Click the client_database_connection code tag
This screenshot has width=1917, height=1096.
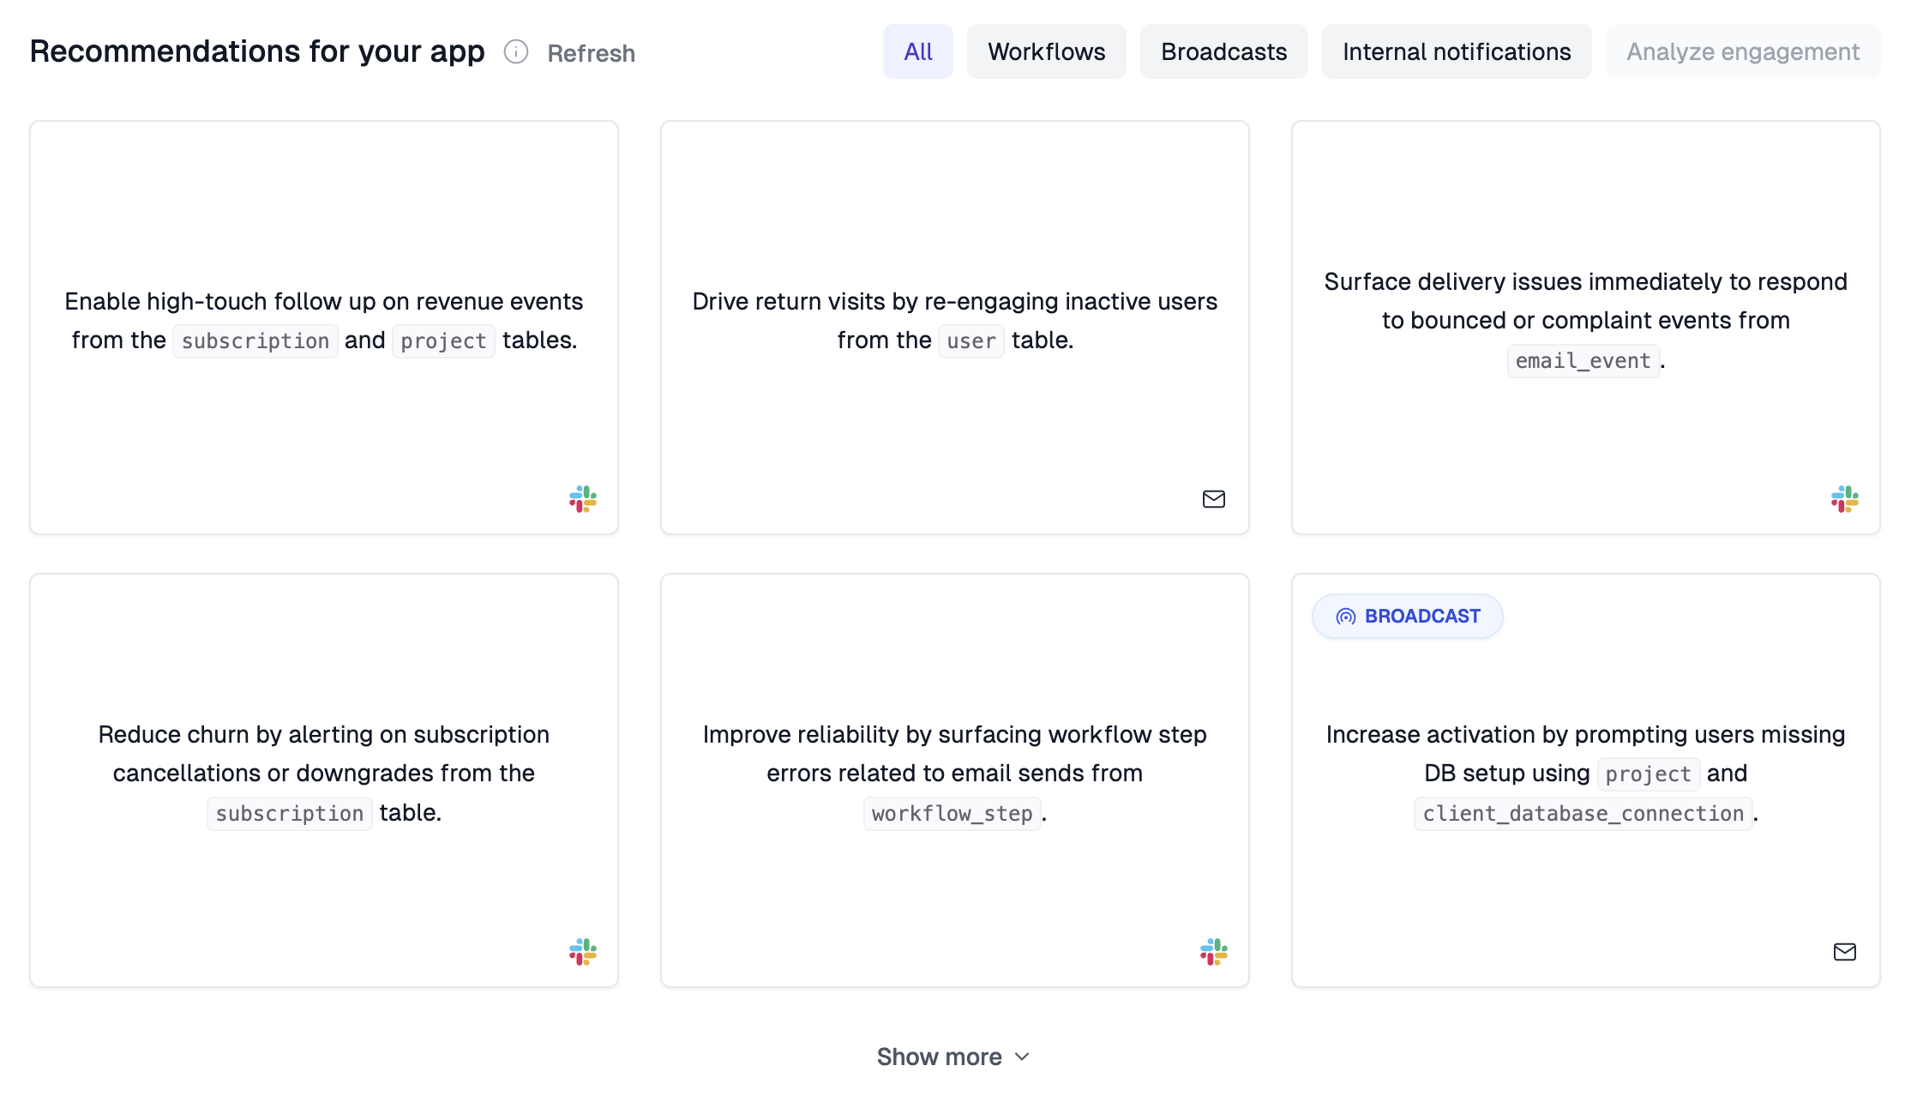(x=1583, y=813)
